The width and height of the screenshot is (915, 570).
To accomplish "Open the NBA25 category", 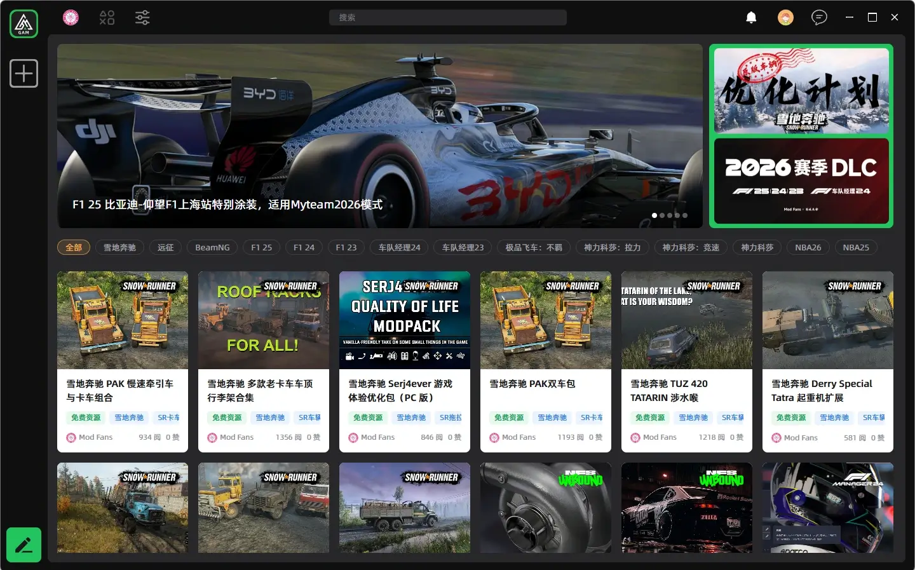I will (x=856, y=247).
